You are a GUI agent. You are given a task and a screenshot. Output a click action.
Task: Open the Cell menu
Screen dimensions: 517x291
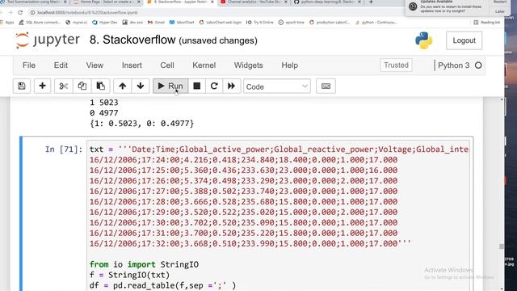click(167, 65)
